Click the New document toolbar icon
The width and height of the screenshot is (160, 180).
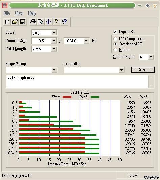[7, 22]
